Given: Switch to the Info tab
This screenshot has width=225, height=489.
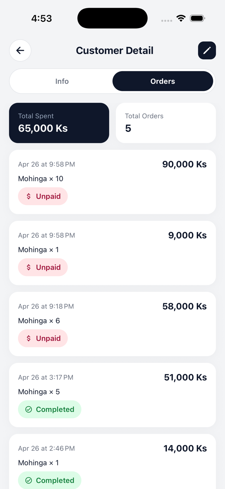Looking at the screenshot, I should 62,81.
